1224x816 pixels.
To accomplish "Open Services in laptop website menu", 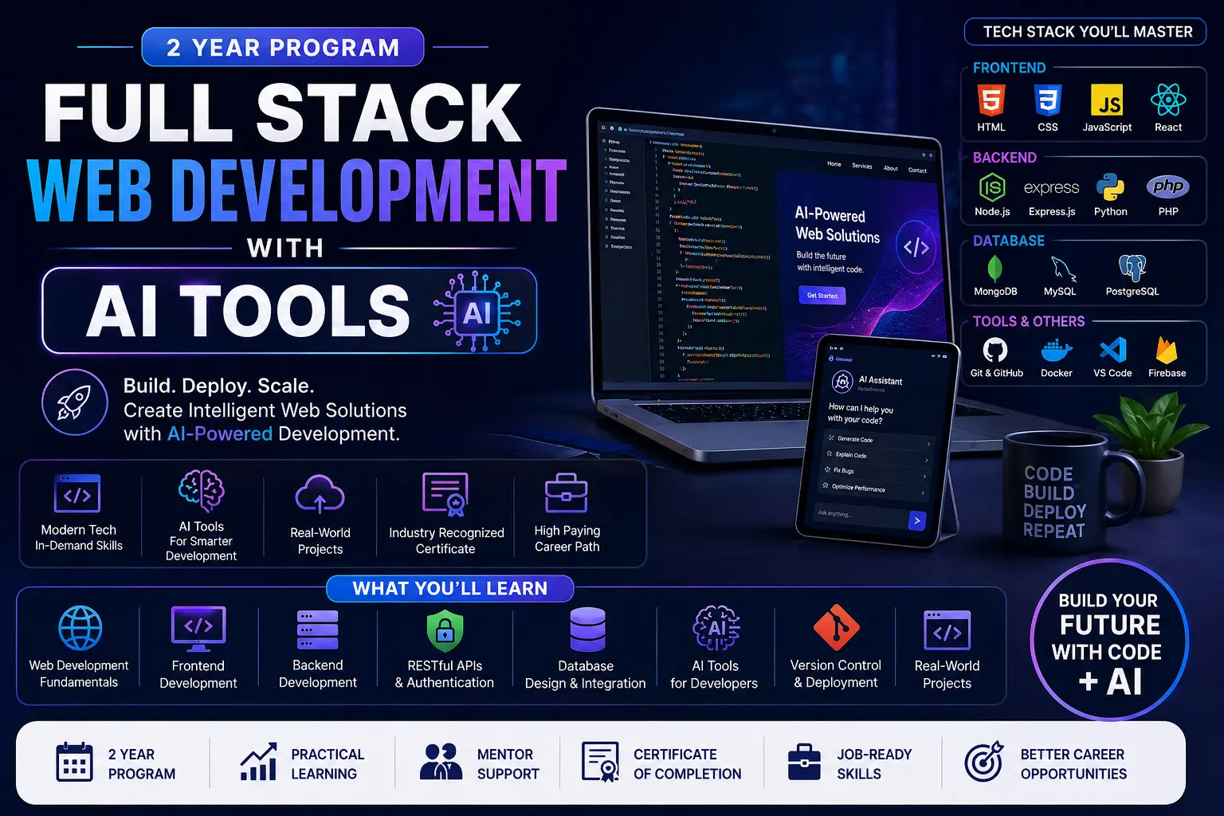I will click(x=862, y=166).
